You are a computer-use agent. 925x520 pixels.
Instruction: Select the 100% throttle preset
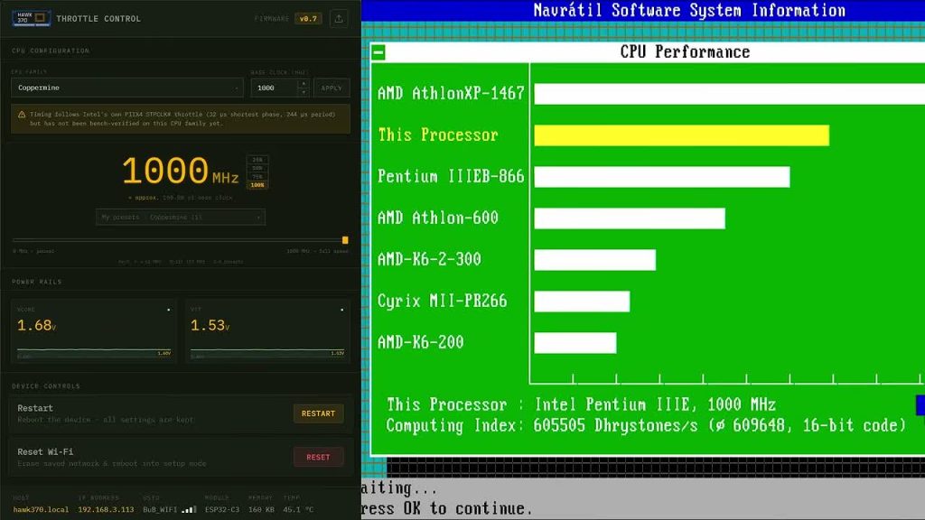coord(257,185)
